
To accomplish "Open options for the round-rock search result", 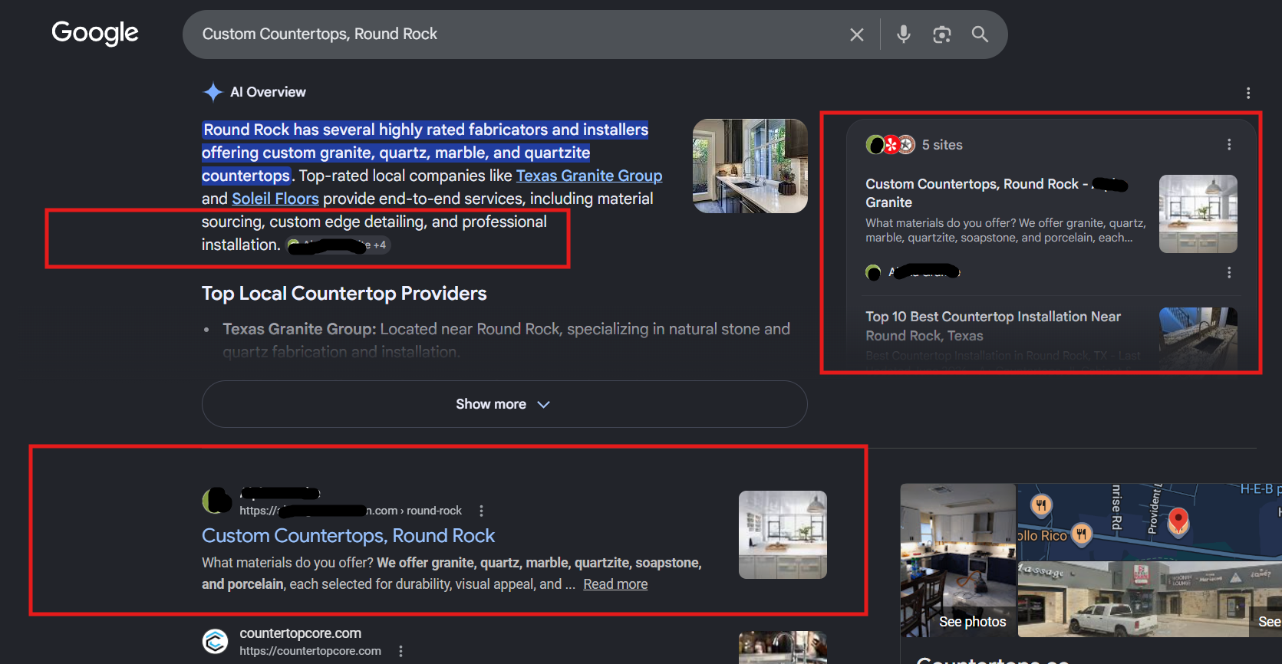I will [x=481, y=511].
